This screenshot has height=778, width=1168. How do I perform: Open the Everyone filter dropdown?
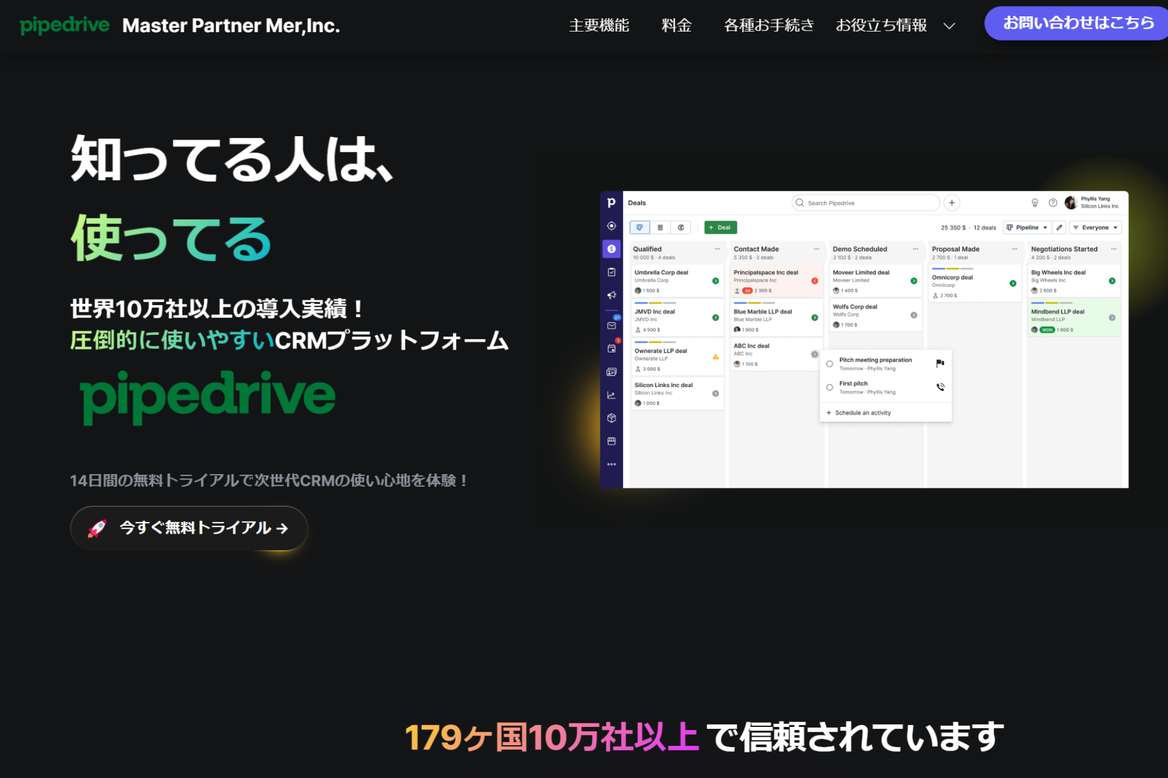[x=1095, y=227]
